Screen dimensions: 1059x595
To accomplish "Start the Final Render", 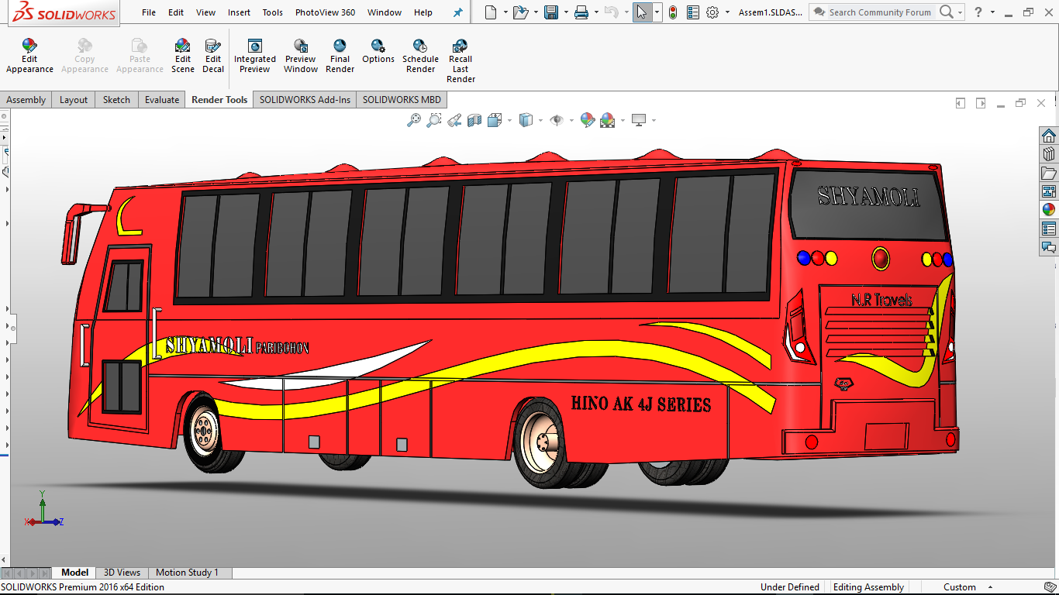I will tap(340, 57).
